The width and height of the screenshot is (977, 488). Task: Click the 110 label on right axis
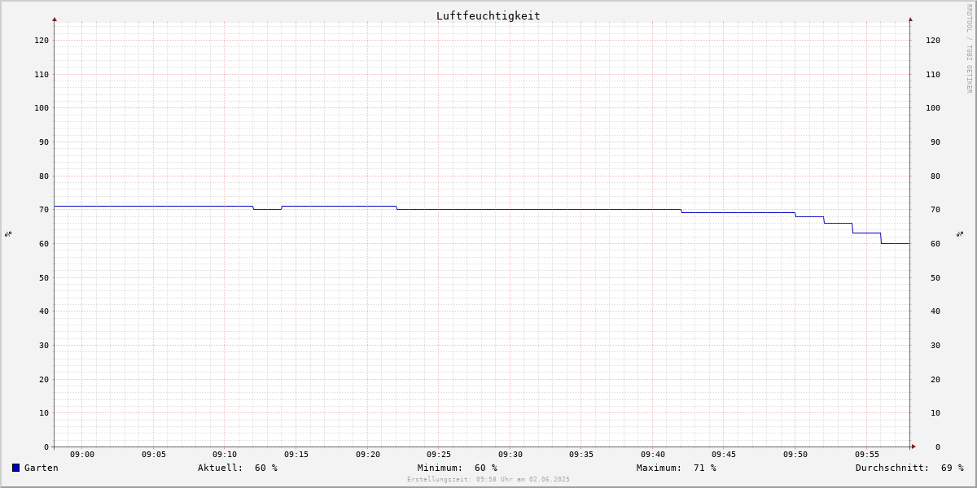[x=933, y=74]
